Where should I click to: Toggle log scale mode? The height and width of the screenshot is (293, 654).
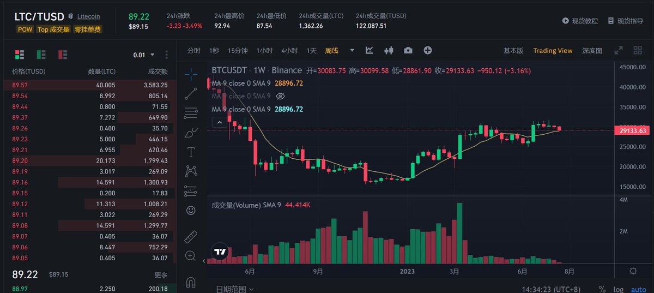[618, 289]
